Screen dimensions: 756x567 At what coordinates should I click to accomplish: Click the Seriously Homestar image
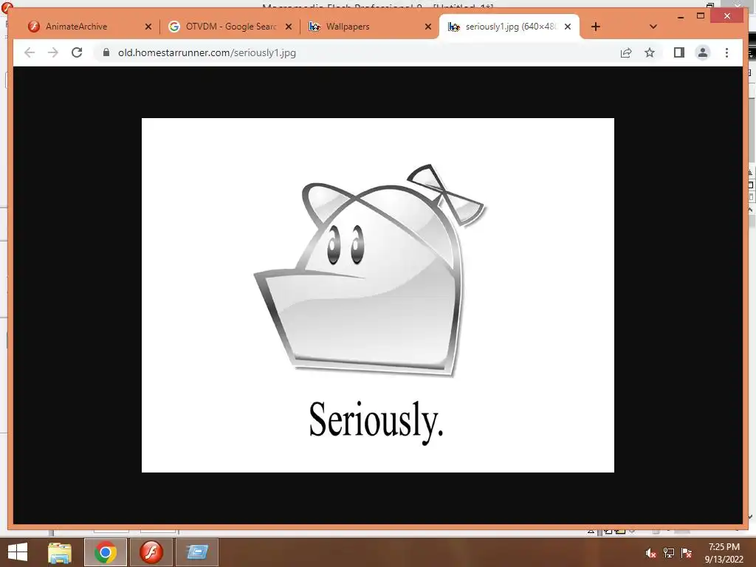(x=377, y=295)
